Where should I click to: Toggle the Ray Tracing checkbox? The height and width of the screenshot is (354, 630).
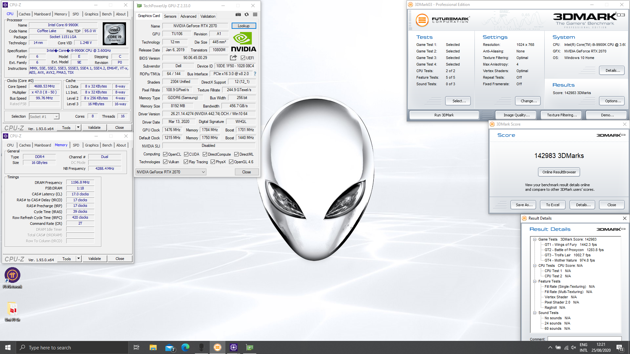[x=186, y=162]
